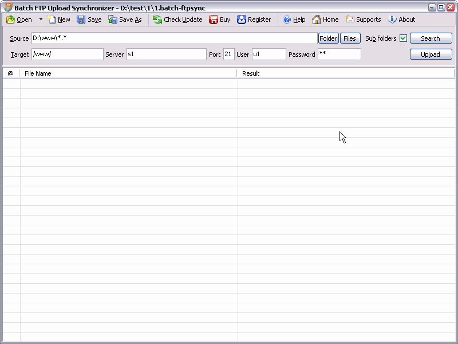The width and height of the screenshot is (458, 344).
Task: Sort by File Name column header
Action: pyautogui.click(x=128, y=73)
